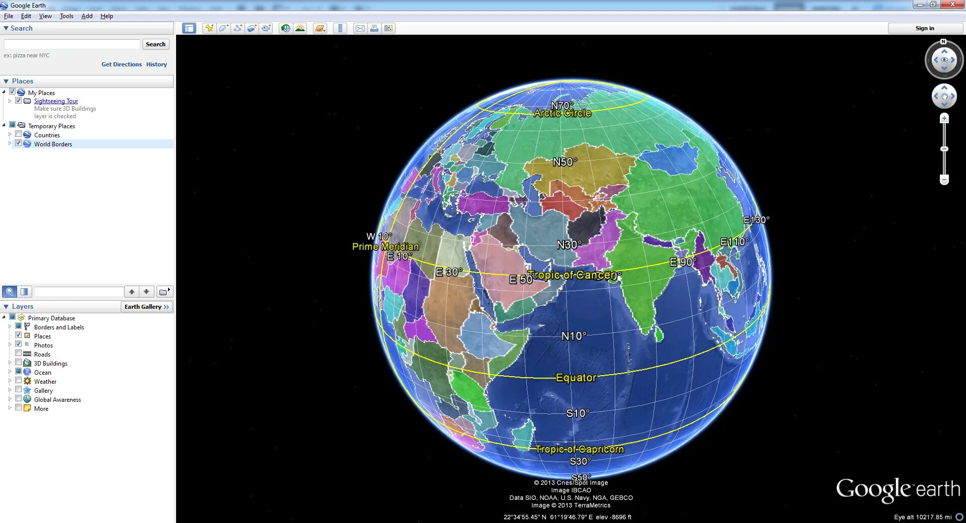This screenshot has width=966, height=523.
Task: Toggle the split-view icon next to the Places magnifier
Action: [x=25, y=292]
